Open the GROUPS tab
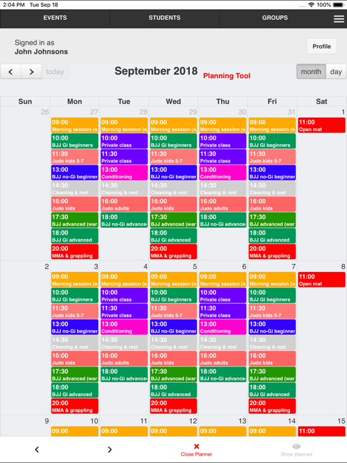Image resolution: width=347 pixels, height=463 pixels. [x=275, y=17]
